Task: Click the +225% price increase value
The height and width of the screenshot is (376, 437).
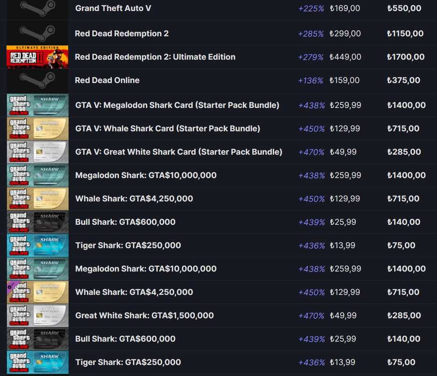Action: click(x=311, y=9)
